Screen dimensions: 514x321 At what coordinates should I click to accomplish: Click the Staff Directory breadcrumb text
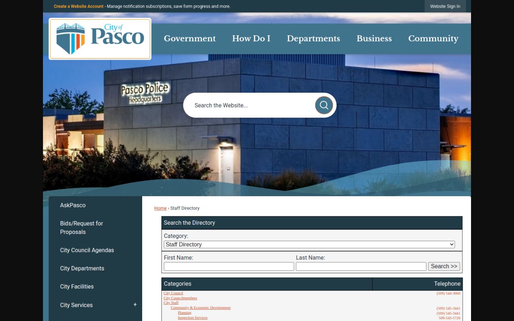(185, 208)
